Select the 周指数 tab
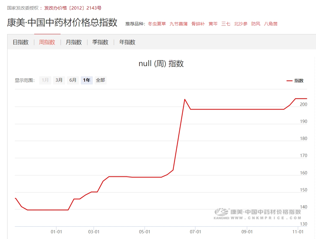This screenshot has height=239, width=316. [x=47, y=42]
